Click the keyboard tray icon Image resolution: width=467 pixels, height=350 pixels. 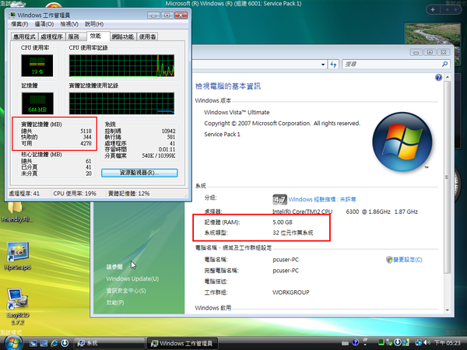pyautogui.click(x=345, y=343)
